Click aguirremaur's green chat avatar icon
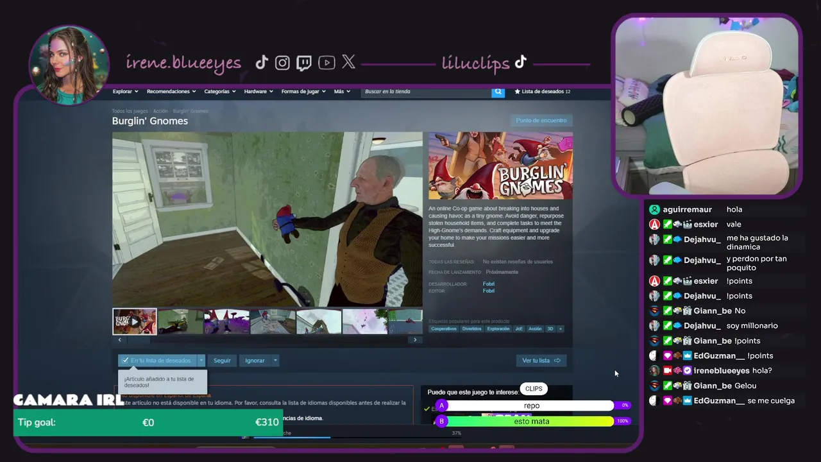 click(x=654, y=210)
